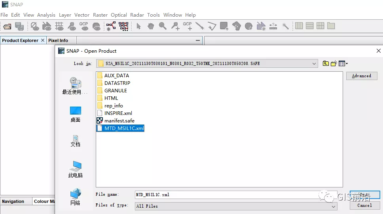
Task: Click the tile horizontally window icon
Action: (299, 26)
